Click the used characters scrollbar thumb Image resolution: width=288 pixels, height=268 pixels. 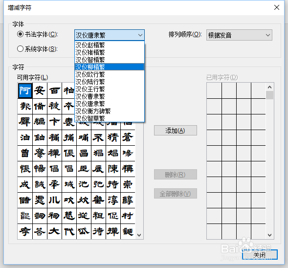pos(269,95)
